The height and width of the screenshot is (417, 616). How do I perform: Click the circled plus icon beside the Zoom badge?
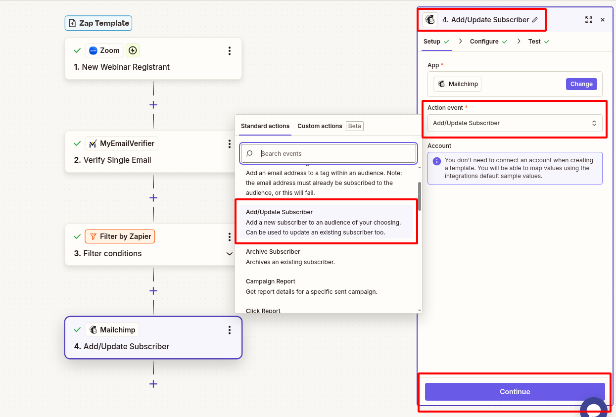click(x=133, y=50)
